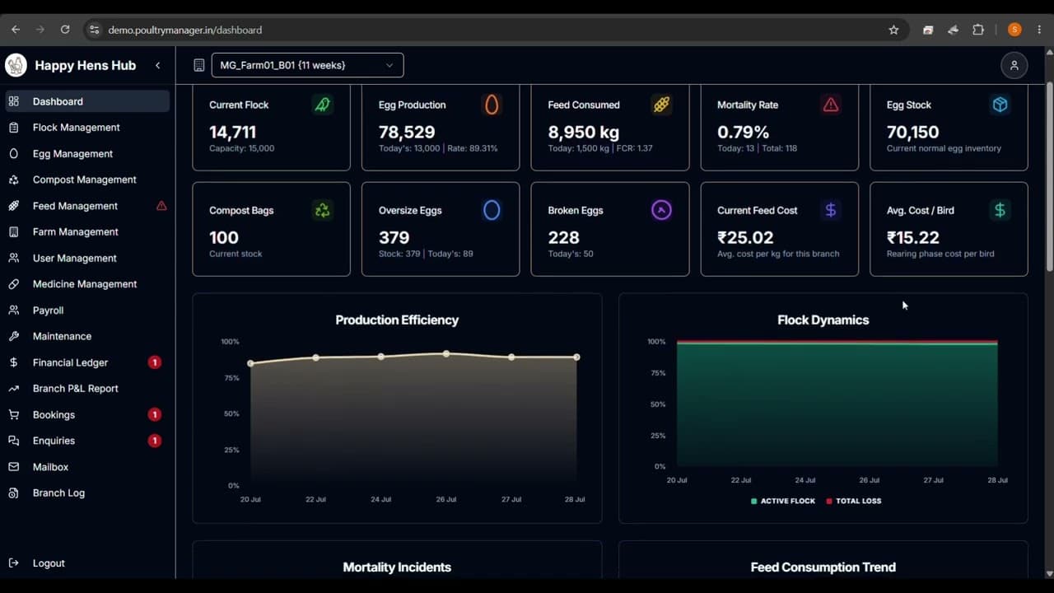Click the Enquiries notification badge
The image size is (1054, 593).
point(154,441)
